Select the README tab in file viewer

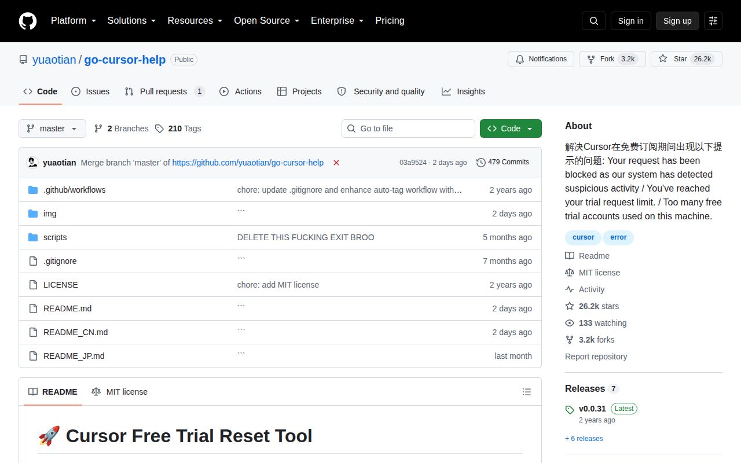(x=53, y=392)
